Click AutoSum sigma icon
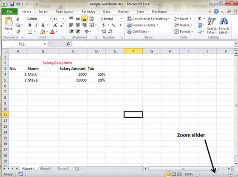The height and width of the screenshot is (177, 238). click(x=200, y=19)
